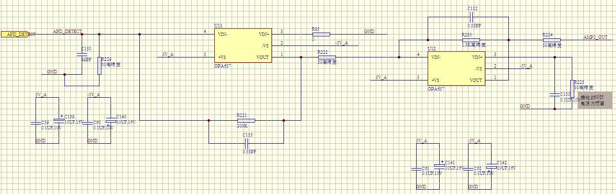
Task: Click the -5V_A label on U11 pin 2
Action: [x=341, y=43]
